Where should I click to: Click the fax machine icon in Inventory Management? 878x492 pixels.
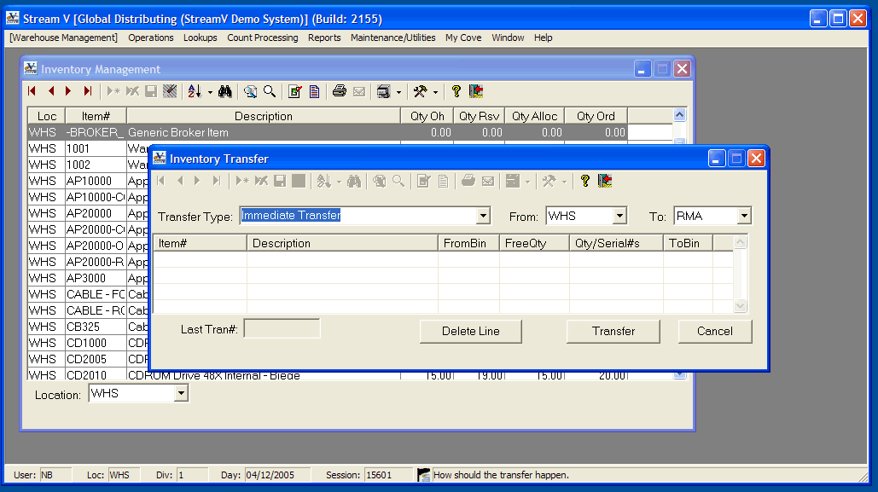point(384,91)
